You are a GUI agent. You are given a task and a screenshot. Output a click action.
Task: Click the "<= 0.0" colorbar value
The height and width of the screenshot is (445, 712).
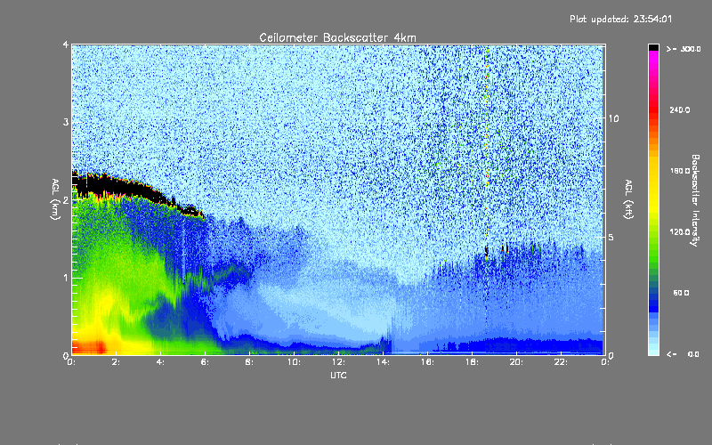pos(683,354)
